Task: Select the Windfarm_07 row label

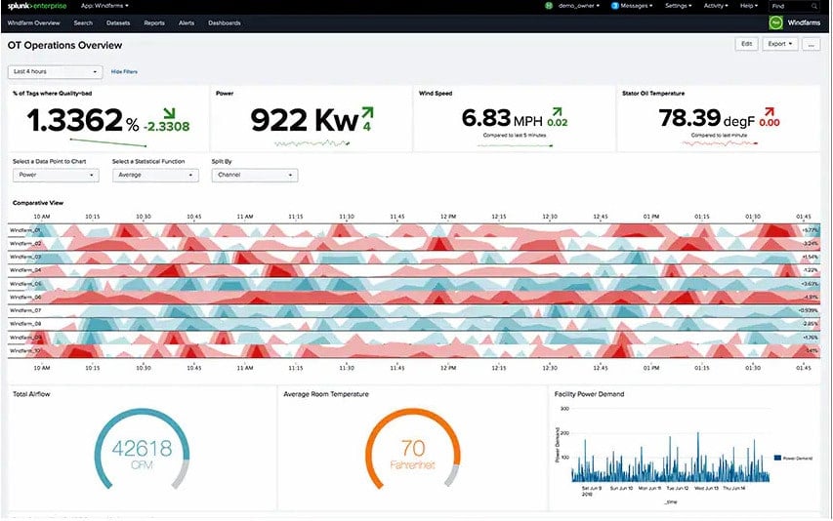Action: (x=25, y=310)
